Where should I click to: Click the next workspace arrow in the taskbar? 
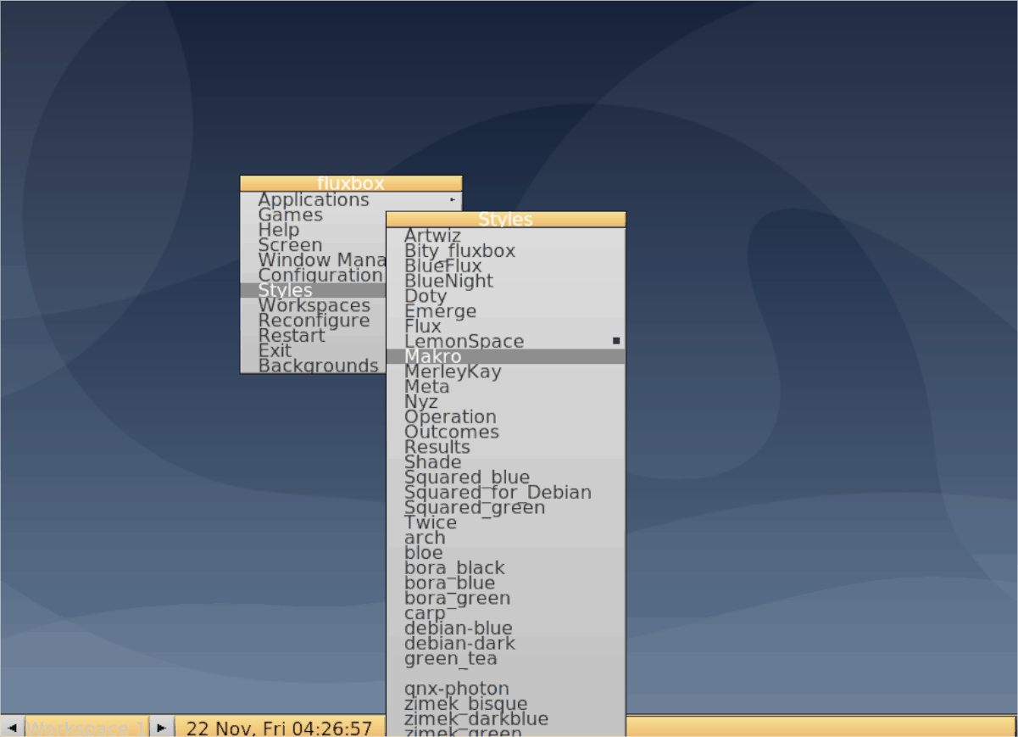(x=160, y=727)
